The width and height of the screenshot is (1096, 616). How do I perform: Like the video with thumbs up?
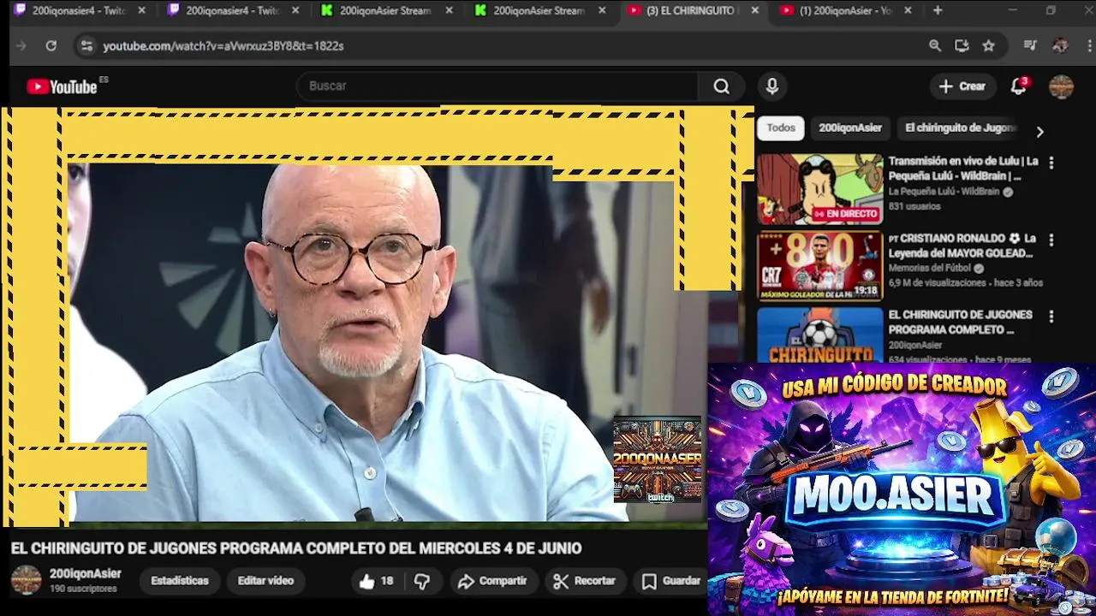376,581
